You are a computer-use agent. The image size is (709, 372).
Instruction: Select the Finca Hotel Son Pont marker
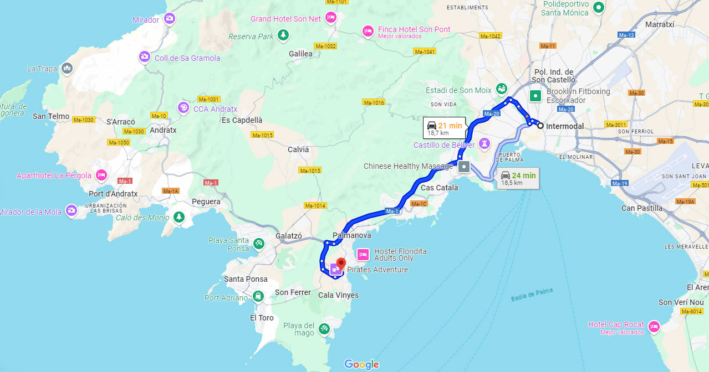point(368,32)
